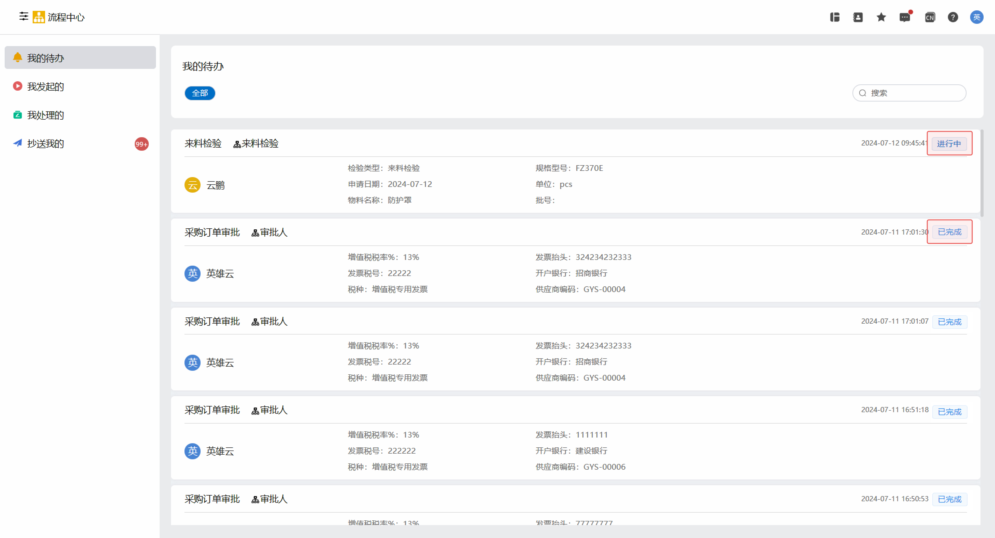Open favorites star icon
Screen dimensions: 995x538
[881, 17]
